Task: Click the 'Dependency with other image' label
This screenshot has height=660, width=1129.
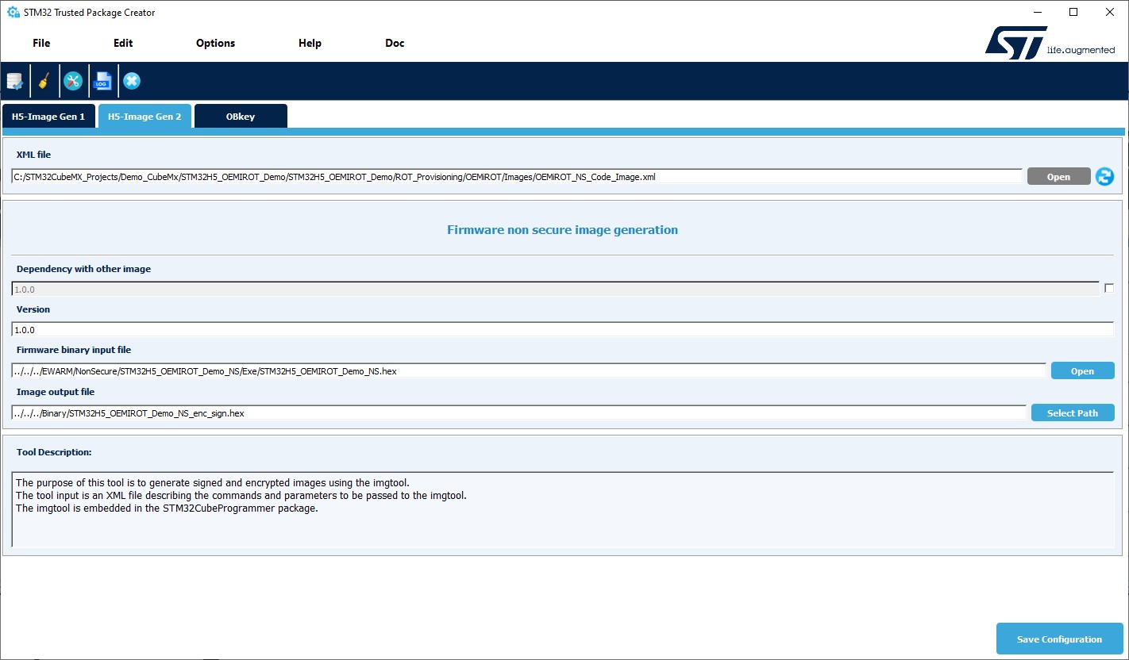Action: point(83,269)
